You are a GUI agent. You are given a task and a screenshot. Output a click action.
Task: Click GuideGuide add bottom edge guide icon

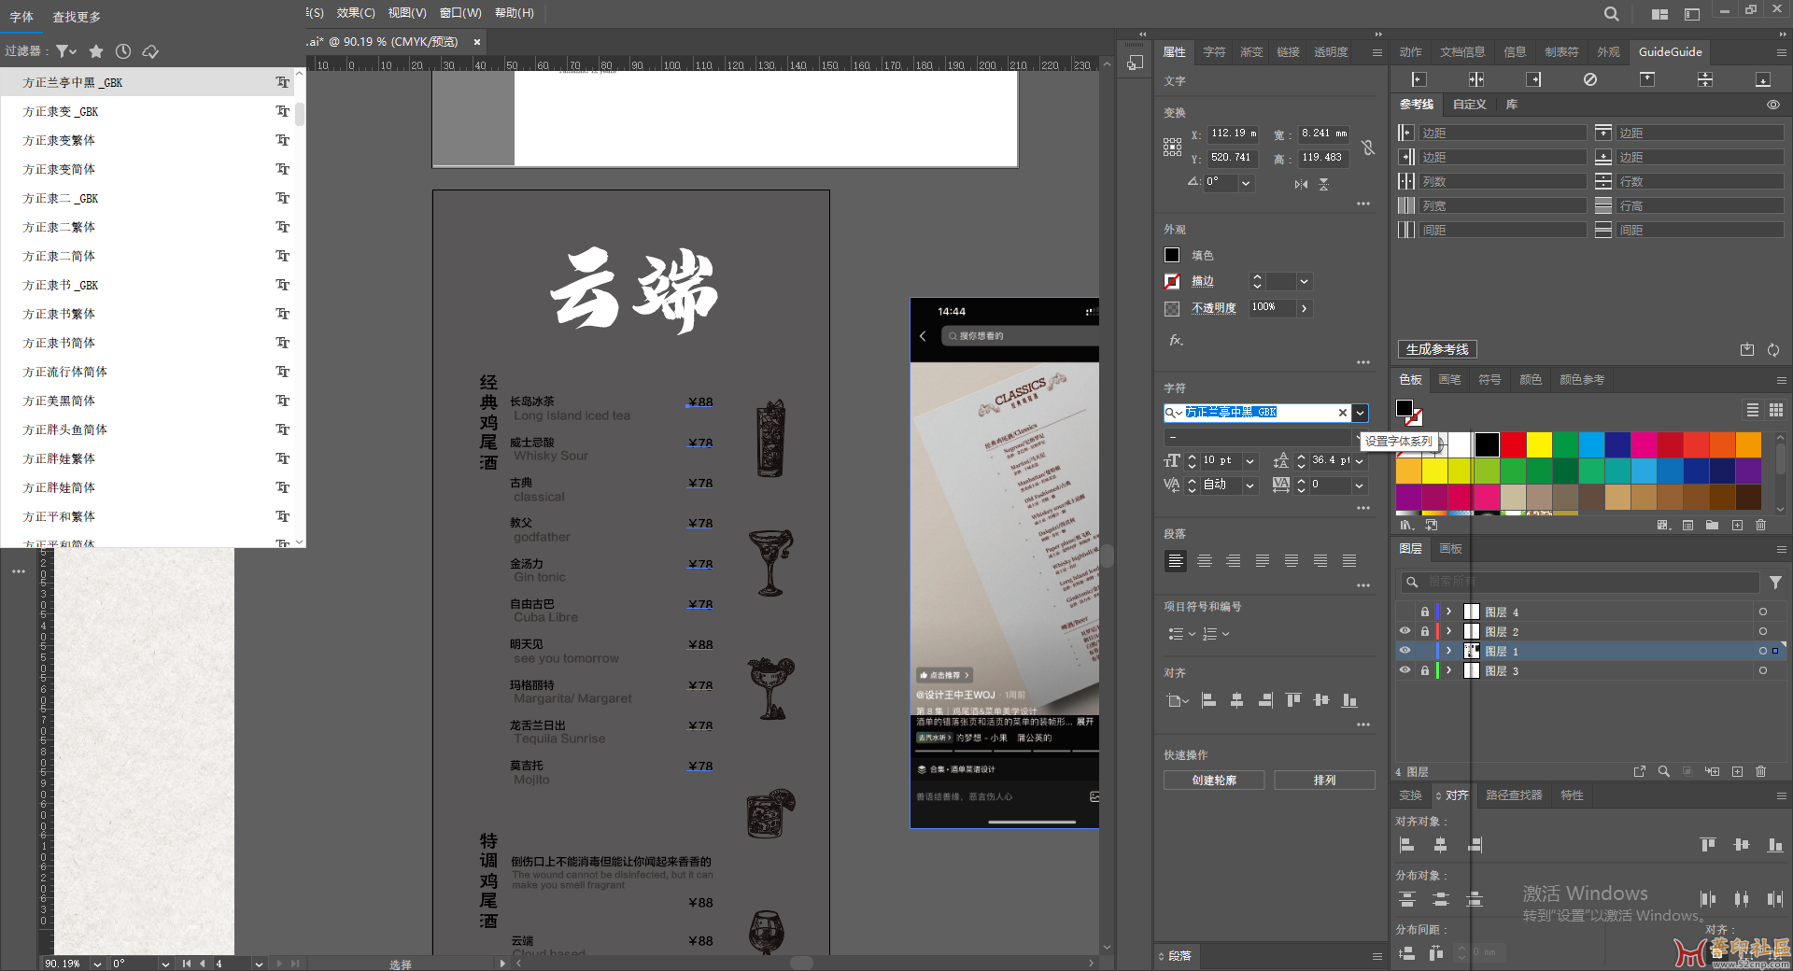point(1763,79)
